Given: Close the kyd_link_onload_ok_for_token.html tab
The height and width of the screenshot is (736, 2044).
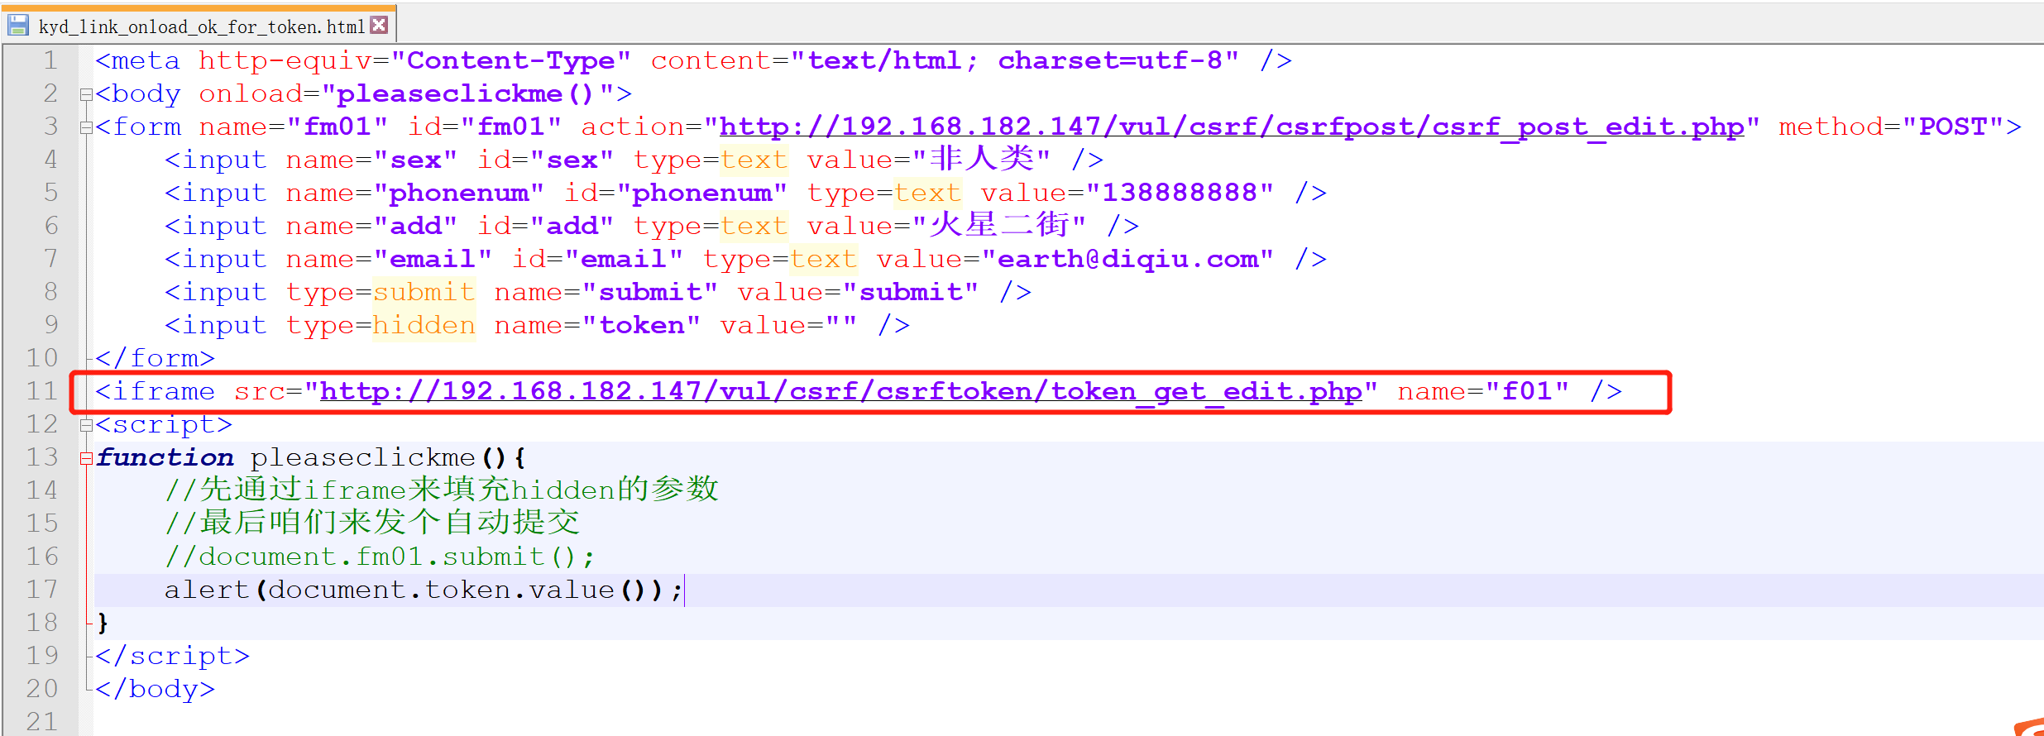Looking at the screenshot, I should click(380, 25).
